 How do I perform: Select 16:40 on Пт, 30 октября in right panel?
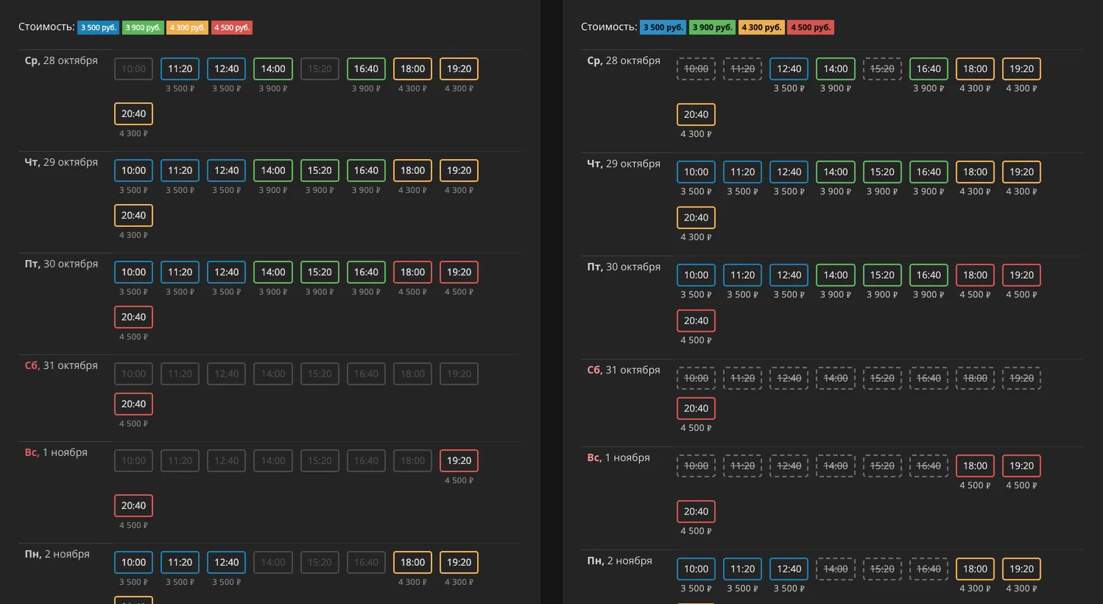(928, 275)
